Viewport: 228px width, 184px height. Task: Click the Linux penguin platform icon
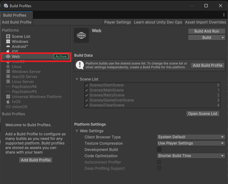click(8, 67)
